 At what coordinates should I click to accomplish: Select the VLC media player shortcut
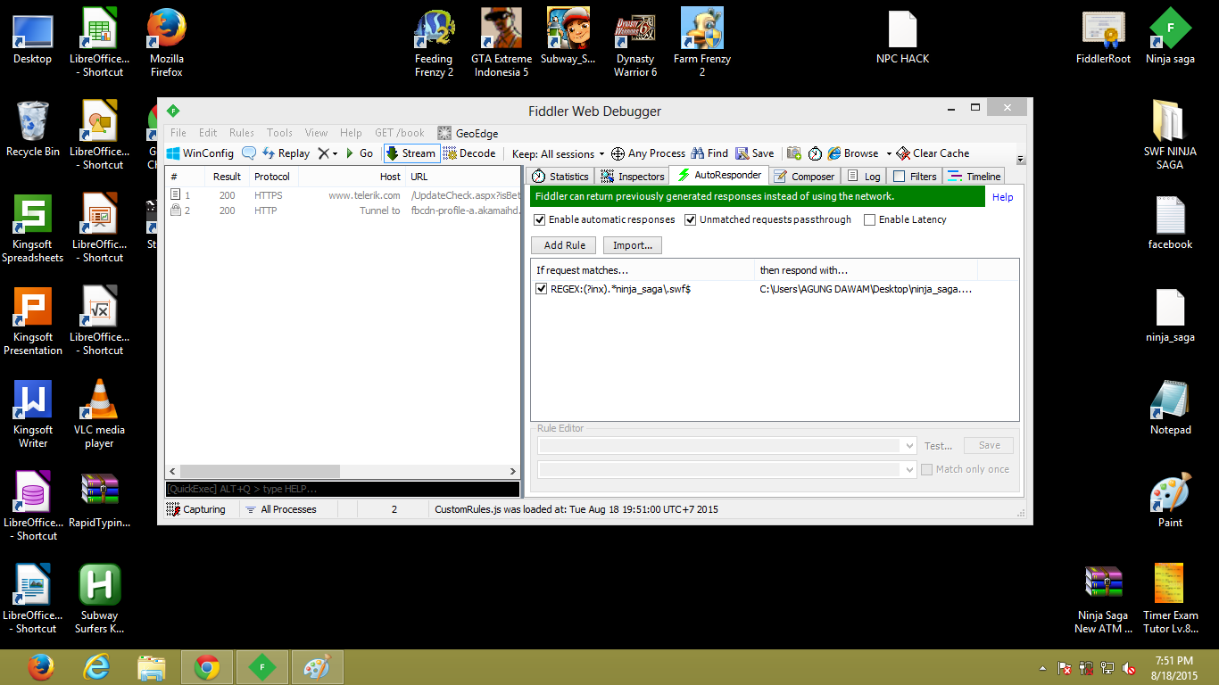[x=99, y=414]
